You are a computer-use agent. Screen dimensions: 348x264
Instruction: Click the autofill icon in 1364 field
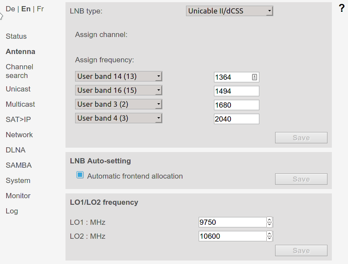(255, 77)
